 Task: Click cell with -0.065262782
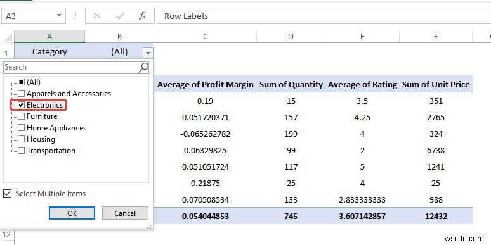coord(205,134)
